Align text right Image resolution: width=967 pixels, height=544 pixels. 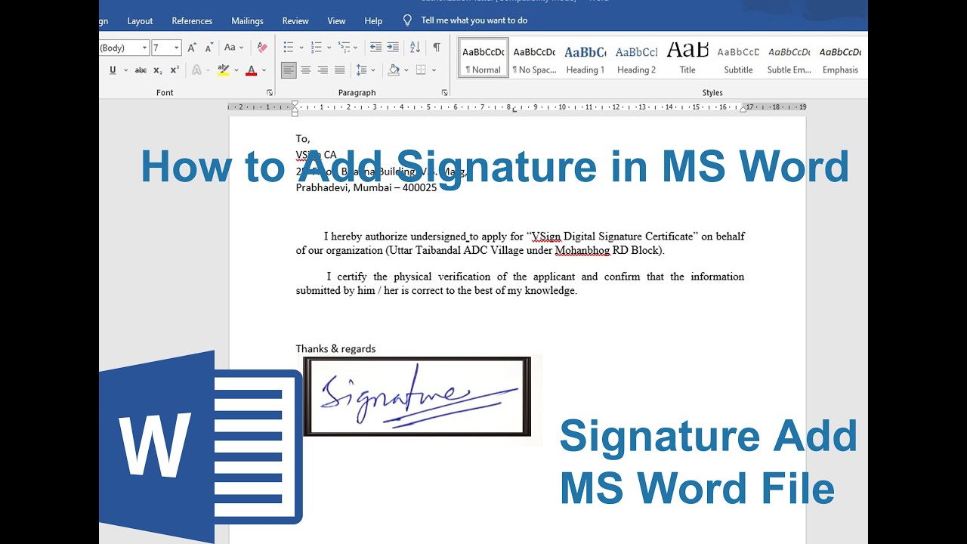(x=323, y=70)
